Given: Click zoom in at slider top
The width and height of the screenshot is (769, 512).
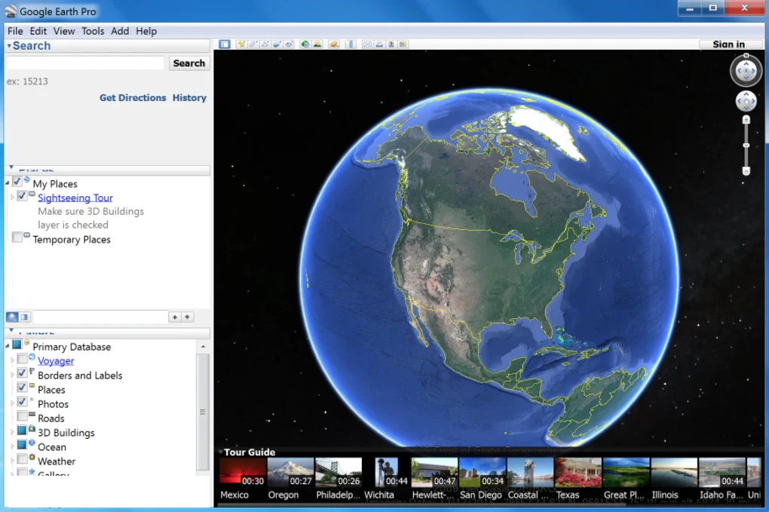Looking at the screenshot, I should coord(746,120).
